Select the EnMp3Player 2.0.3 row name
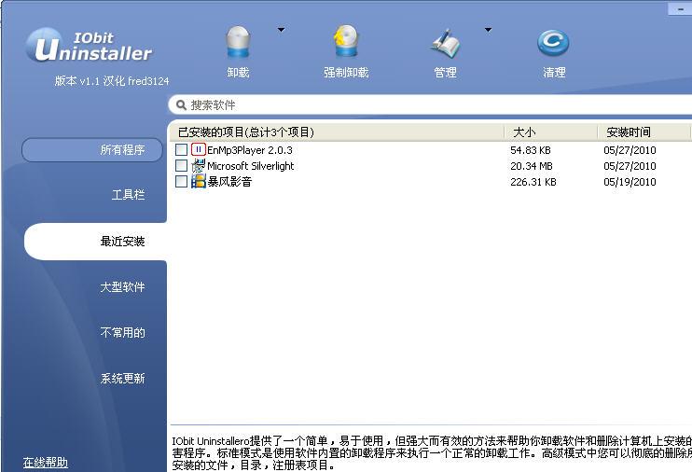Image resolution: width=692 pixels, height=472 pixels. pos(250,150)
